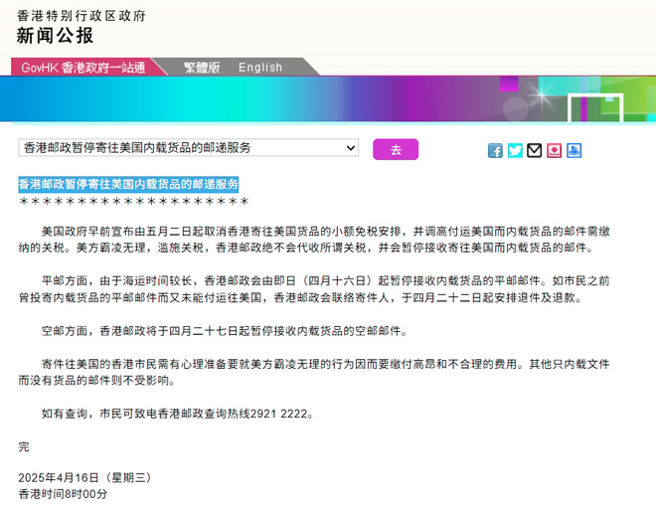Open the GovHK 香港政府一站通 tab
This screenshot has width=656, height=509.
click(83, 68)
